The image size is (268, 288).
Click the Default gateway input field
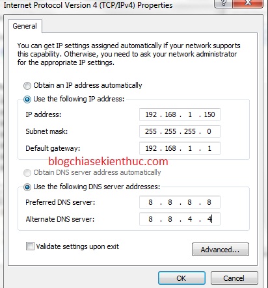pyautogui.click(x=180, y=148)
